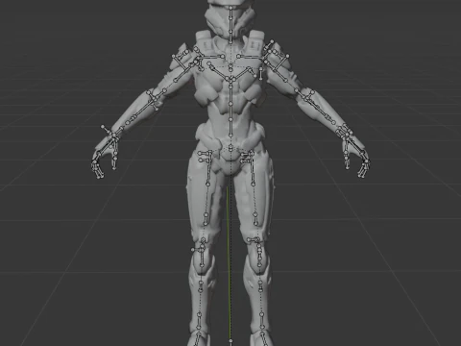461x346 pixels.
Task: Select the armored character's helmet
Action: [x=230, y=18]
